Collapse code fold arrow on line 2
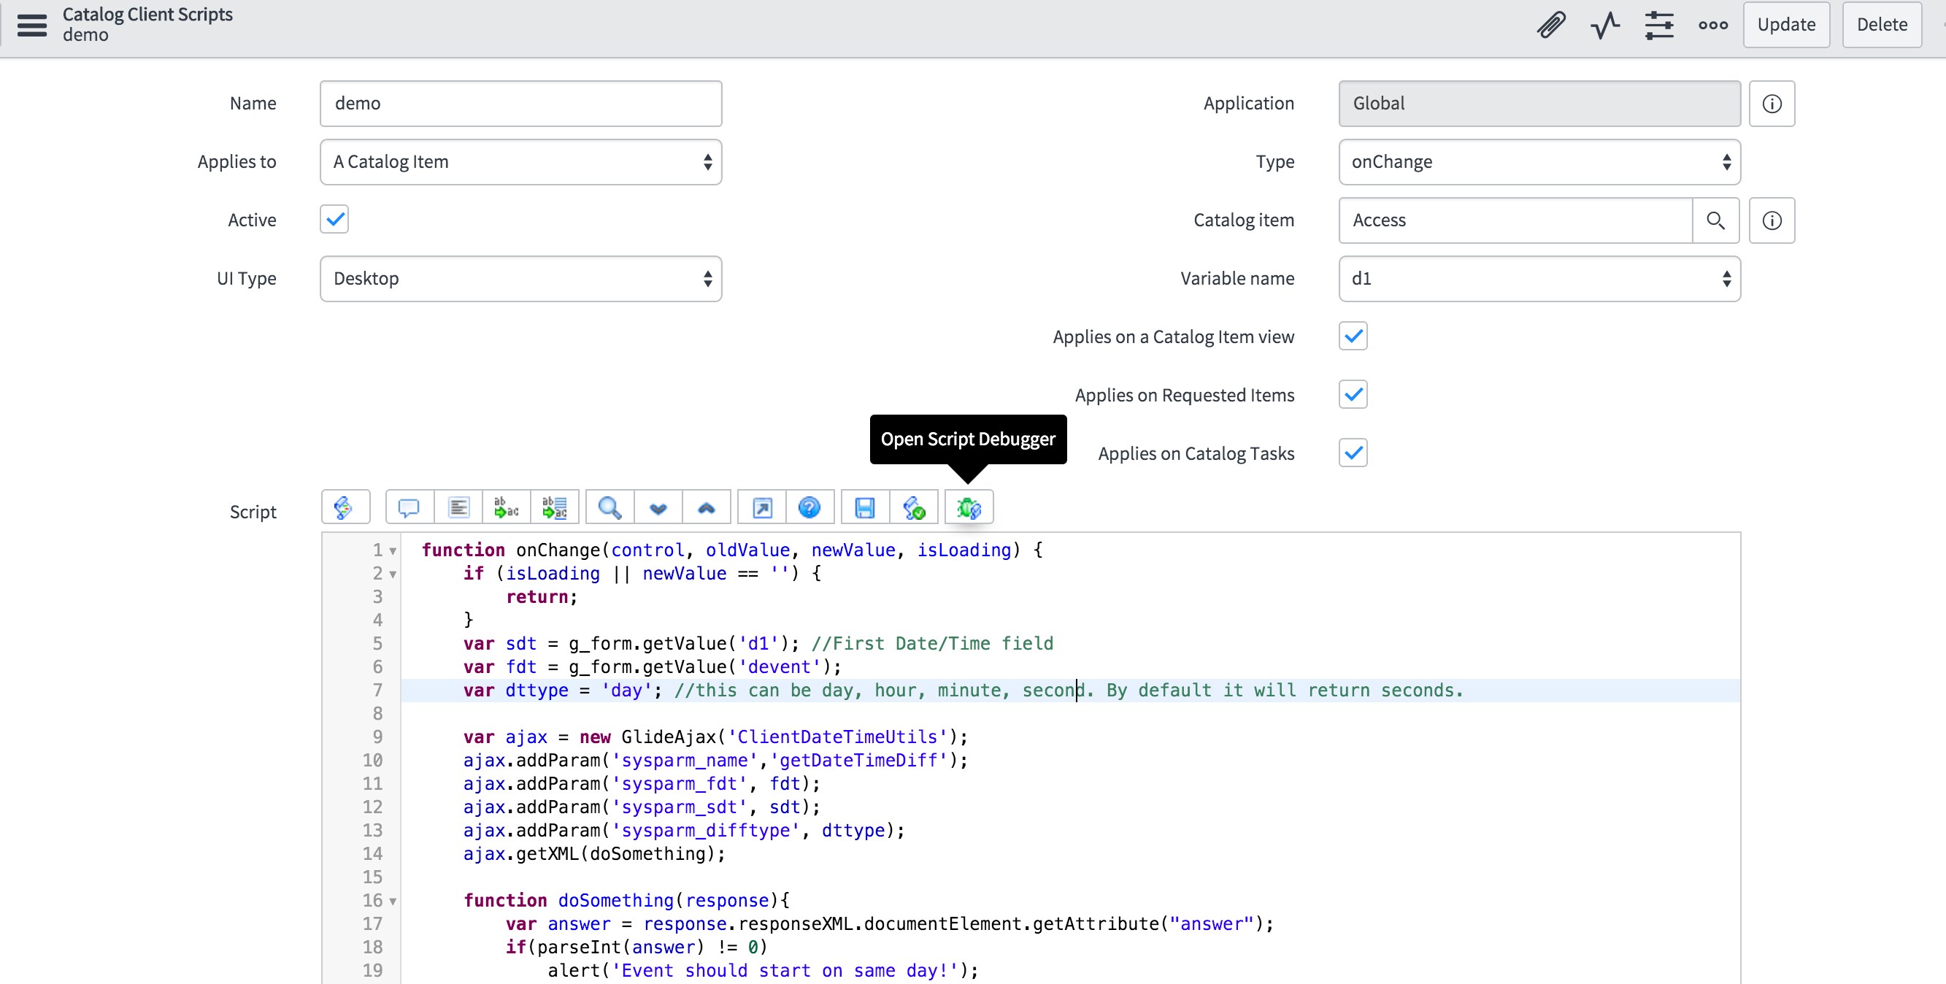The width and height of the screenshot is (1946, 984). tap(393, 575)
